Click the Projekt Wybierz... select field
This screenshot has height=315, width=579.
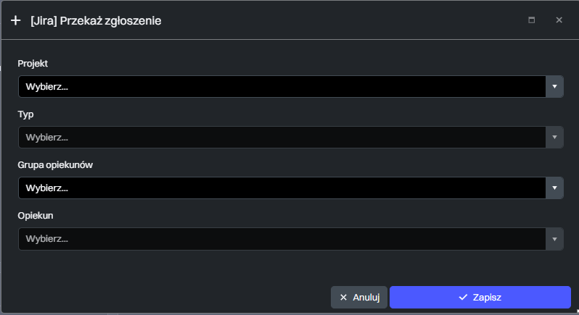[282, 87]
